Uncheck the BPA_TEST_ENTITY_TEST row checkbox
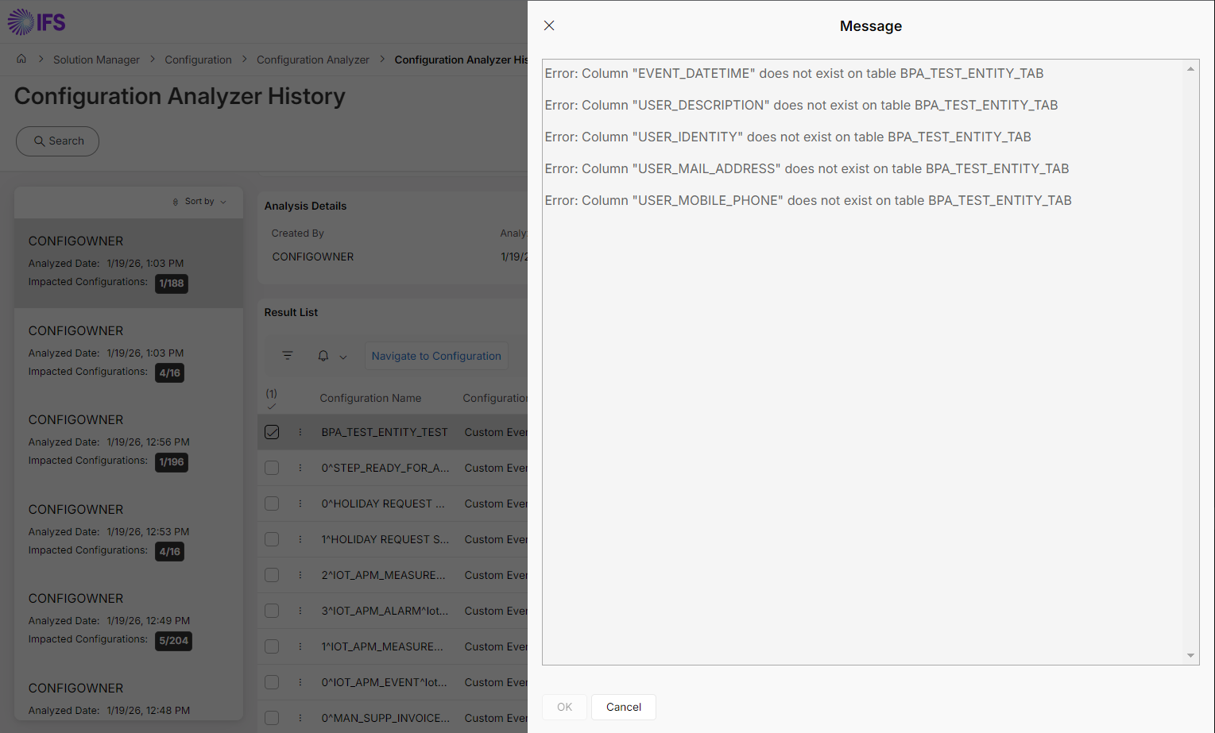The width and height of the screenshot is (1215, 733). tap(272, 432)
